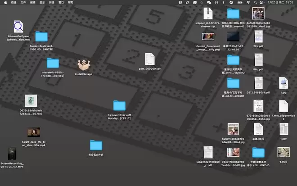Select the Sunset.Boulevard.1950 folder
Viewport: 297px width, 186px height.
[41, 37]
